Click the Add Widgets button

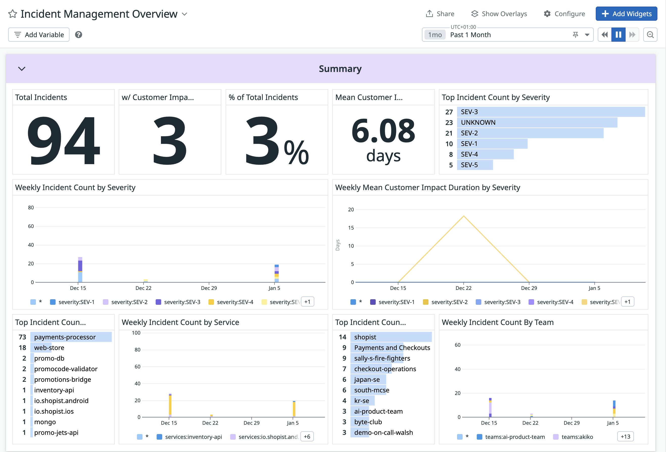coord(626,13)
